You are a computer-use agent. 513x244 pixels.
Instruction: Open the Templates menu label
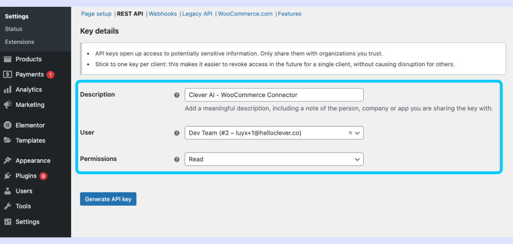[x=30, y=141]
